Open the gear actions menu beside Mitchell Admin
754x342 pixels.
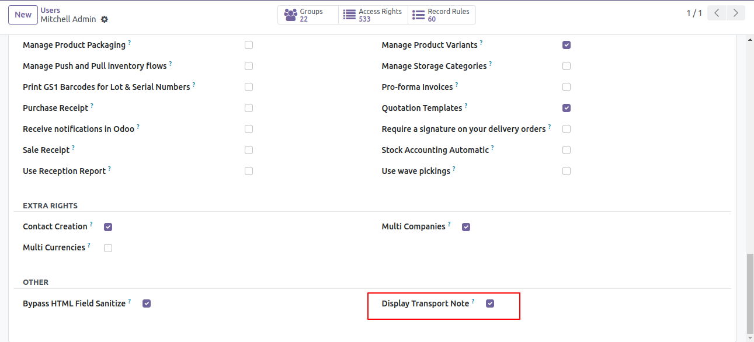(105, 19)
